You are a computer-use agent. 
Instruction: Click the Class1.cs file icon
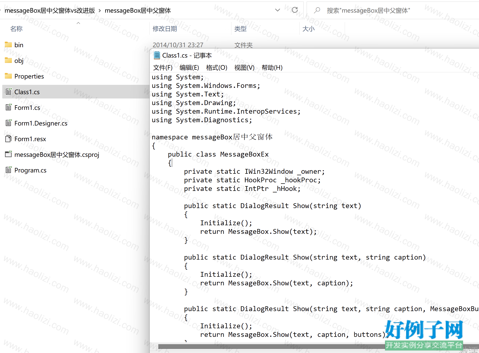(9, 91)
